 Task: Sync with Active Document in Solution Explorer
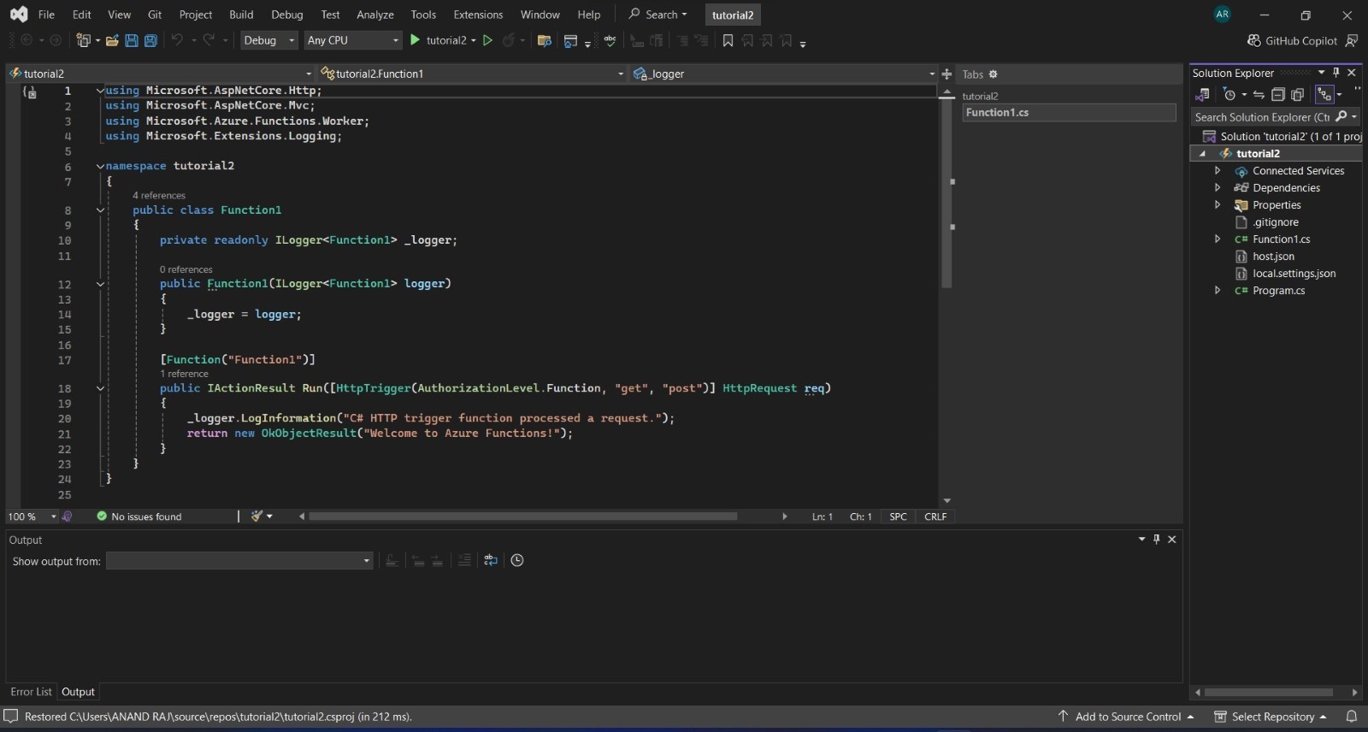(x=1259, y=94)
